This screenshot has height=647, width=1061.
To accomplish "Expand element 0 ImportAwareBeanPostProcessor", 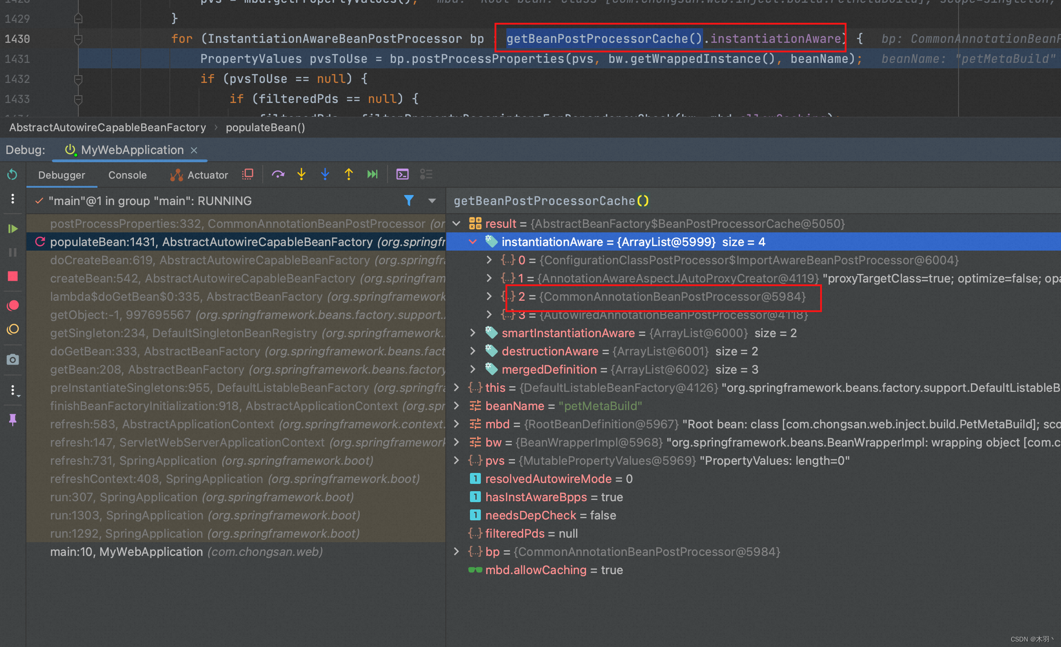I will (489, 260).
